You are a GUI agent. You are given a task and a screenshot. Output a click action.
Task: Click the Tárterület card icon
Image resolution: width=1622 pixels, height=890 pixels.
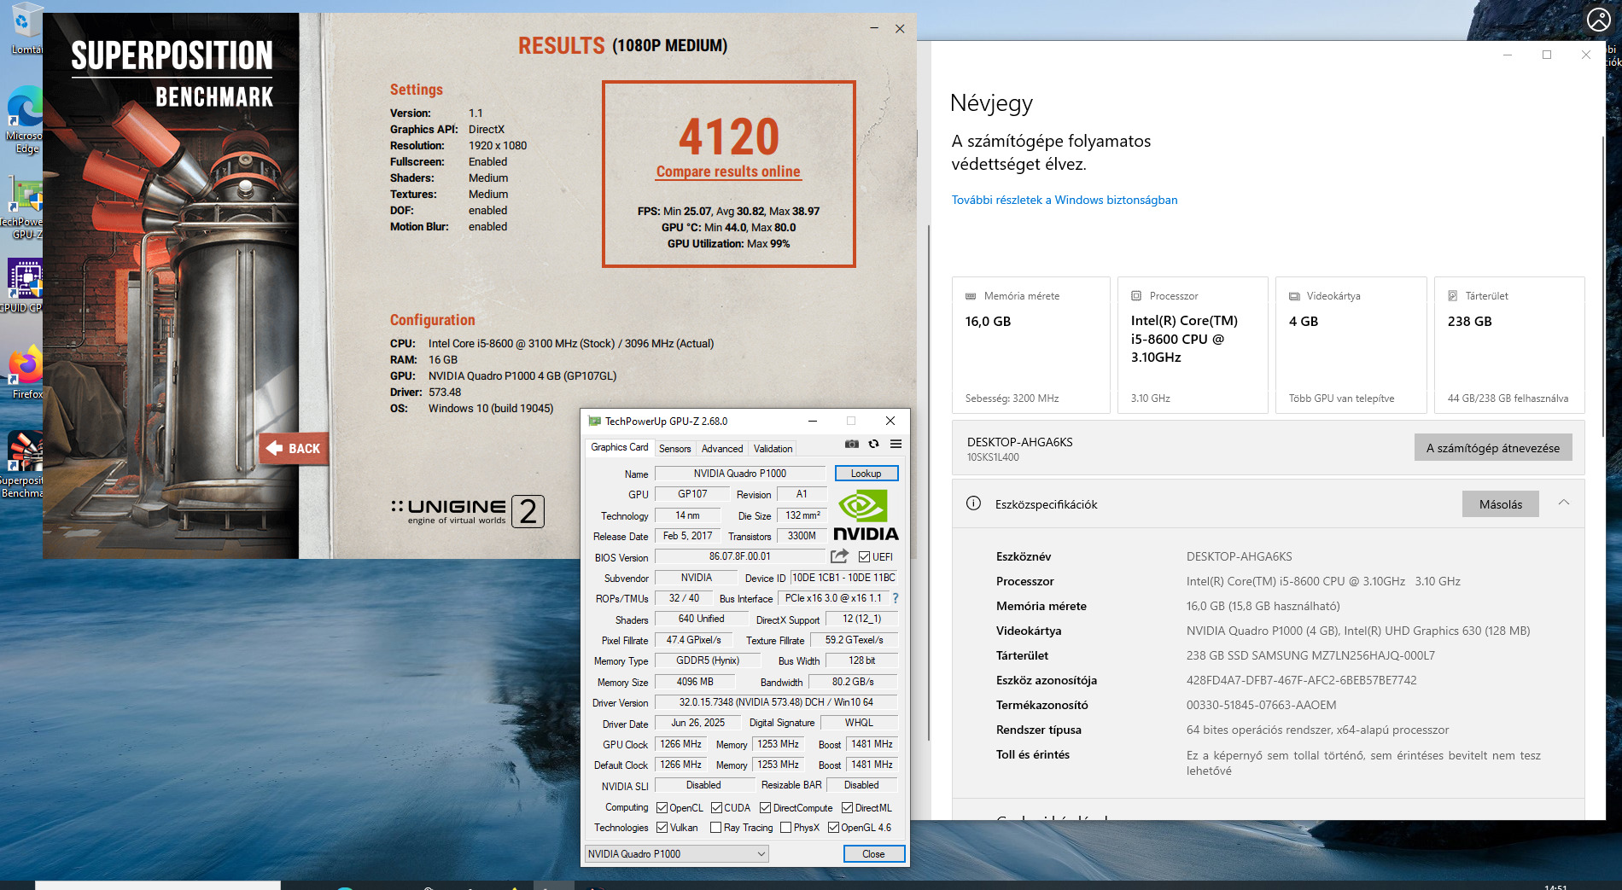1453,296
